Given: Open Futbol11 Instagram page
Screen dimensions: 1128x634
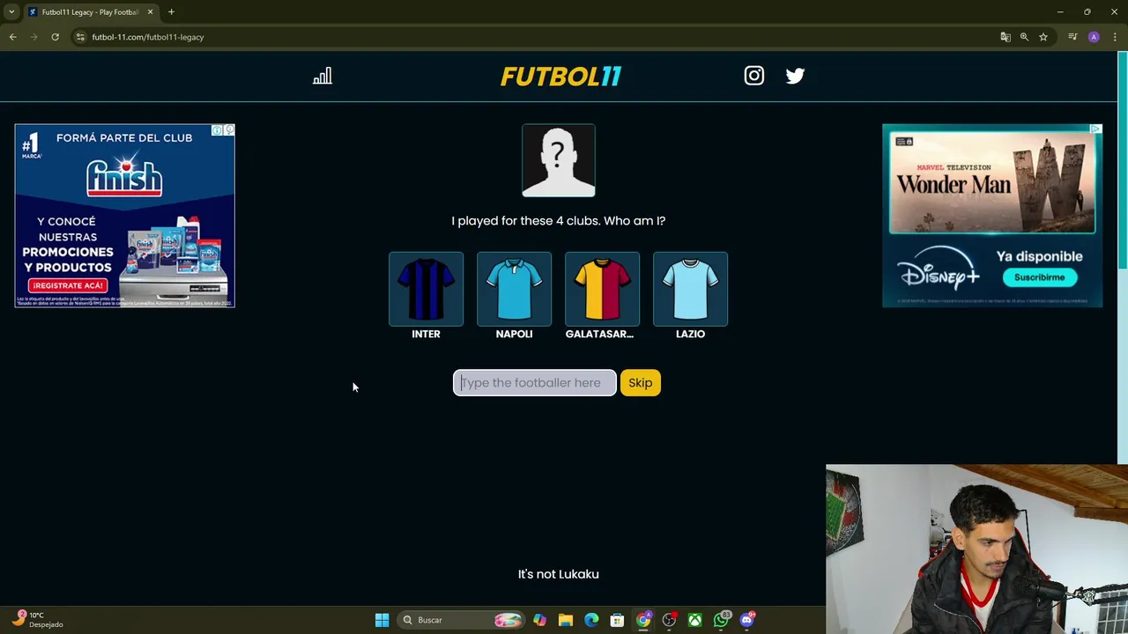Looking at the screenshot, I should pos(754,76).
